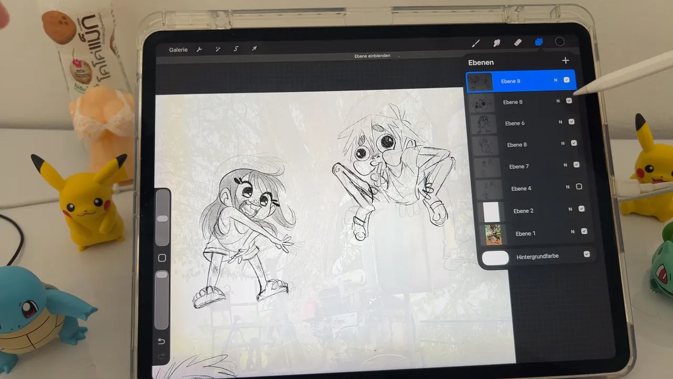
Task: Return to Galerie
Action: [x=178, y=50]
